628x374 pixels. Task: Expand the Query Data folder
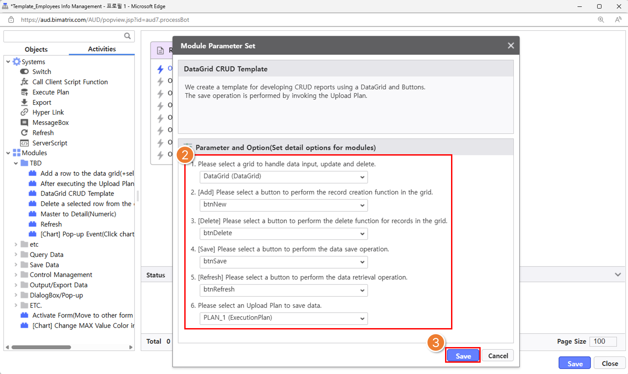point(16,255)
